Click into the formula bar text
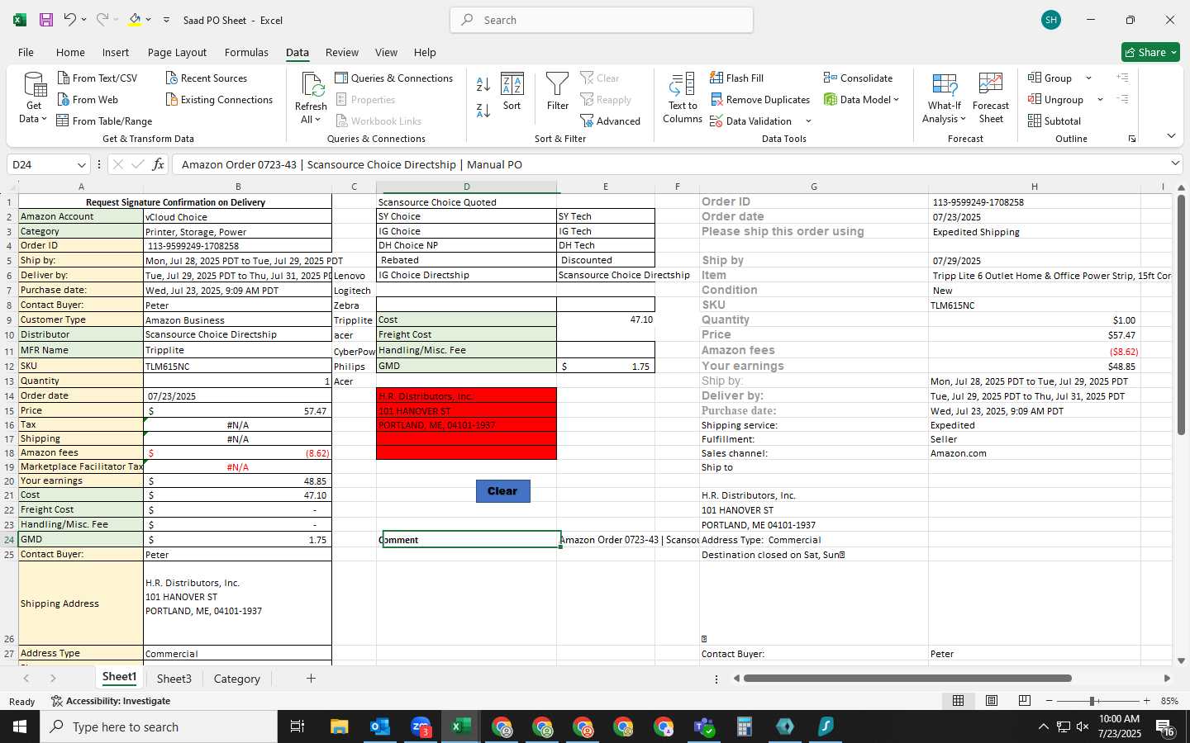1190x743 pixels. [x=668, y=164]
